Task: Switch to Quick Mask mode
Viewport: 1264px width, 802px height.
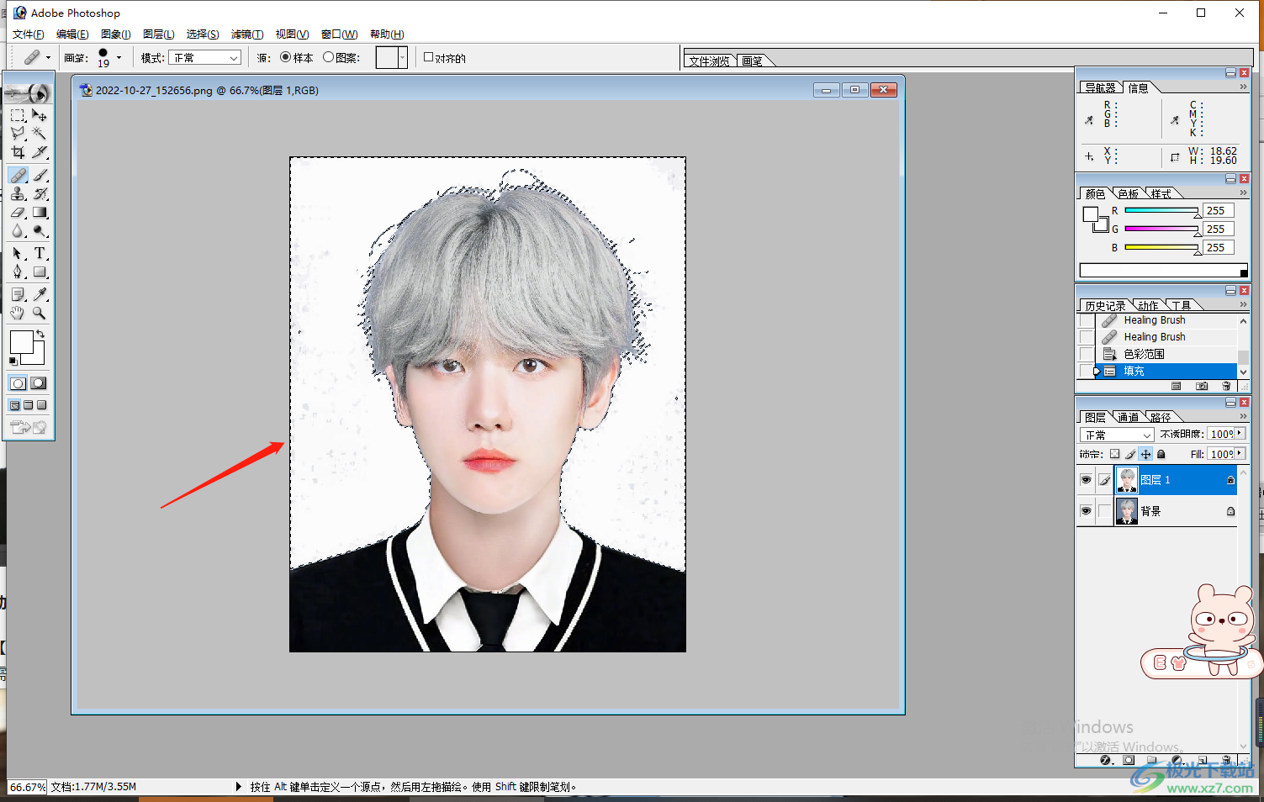Action: click(39, 383)
